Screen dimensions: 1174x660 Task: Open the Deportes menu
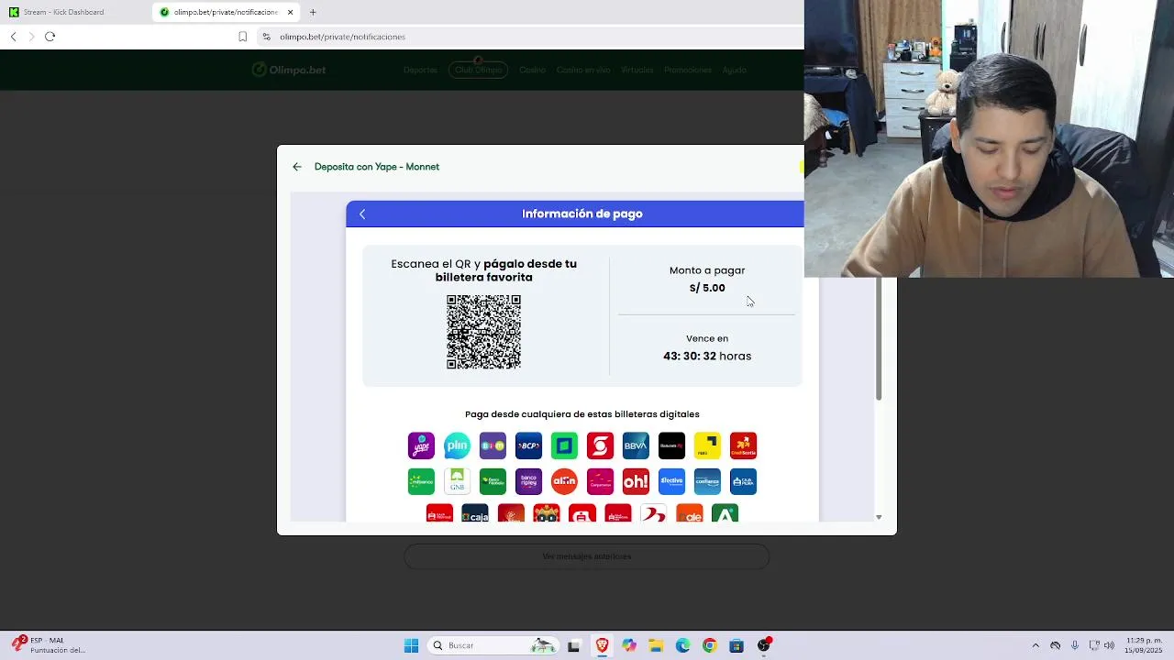coord(420,70)
